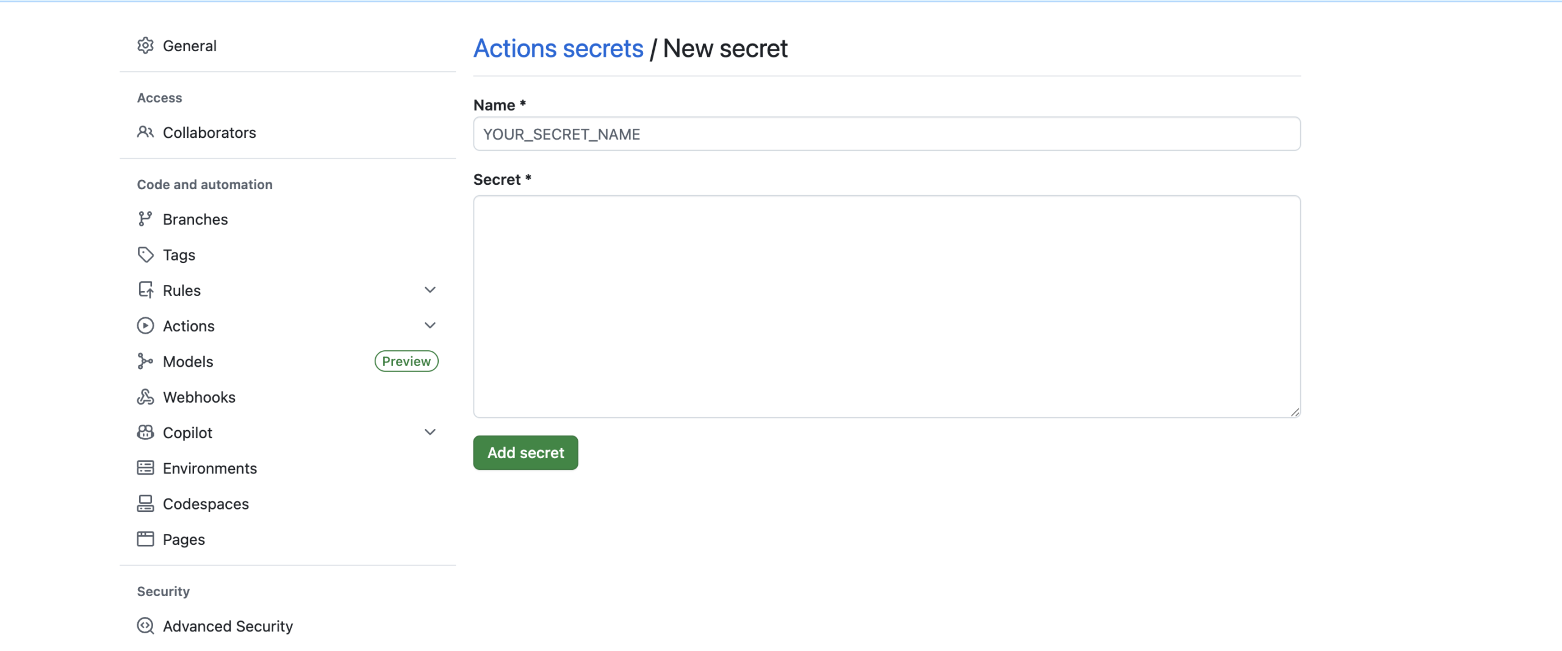Viewport: 1562px width, 651px height.
Task: Click the Tags label icon
Action: (x=145, y=254)
